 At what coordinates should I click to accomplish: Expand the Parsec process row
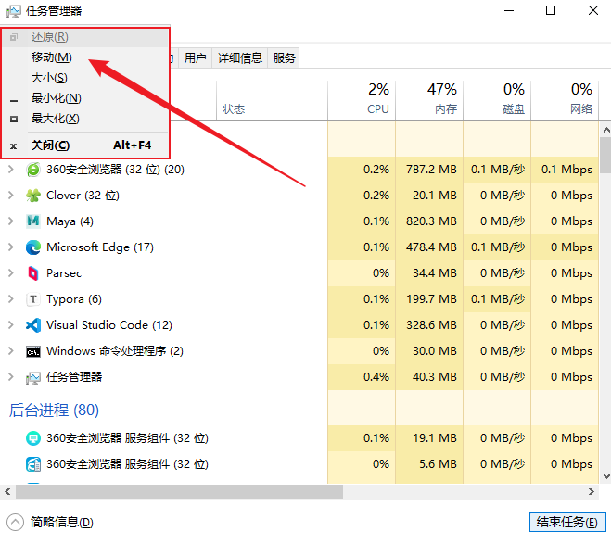pos(11,273)
